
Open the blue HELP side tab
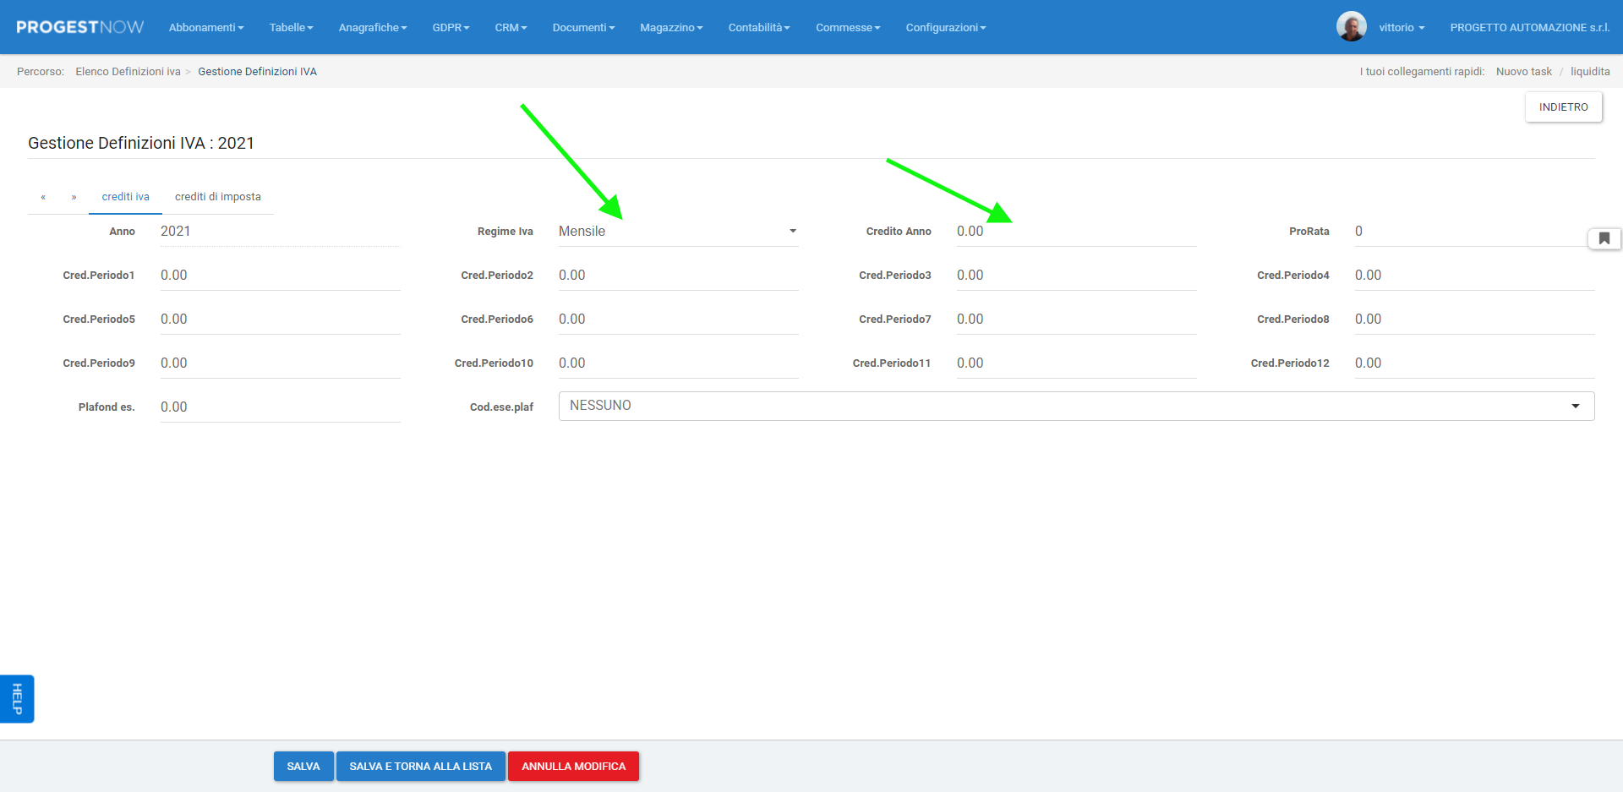click(17, 698)
